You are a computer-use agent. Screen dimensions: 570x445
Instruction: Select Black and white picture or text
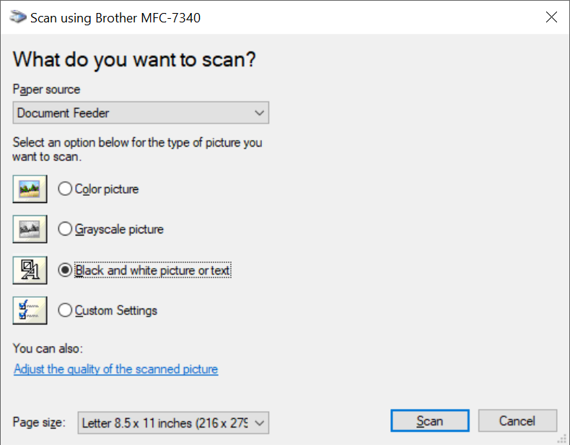[65, 270]
